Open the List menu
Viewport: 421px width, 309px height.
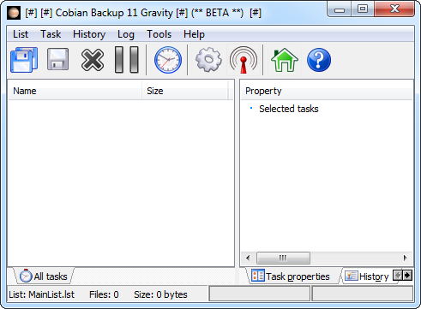coord(21,34)
